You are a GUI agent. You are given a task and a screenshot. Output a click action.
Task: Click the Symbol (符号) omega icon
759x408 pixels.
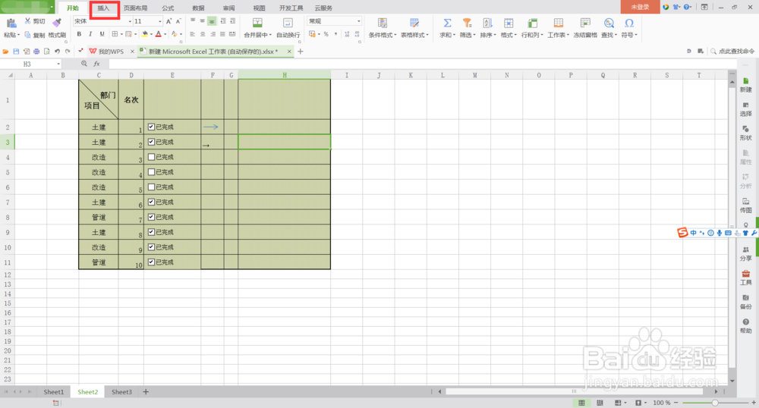[628, 23]
